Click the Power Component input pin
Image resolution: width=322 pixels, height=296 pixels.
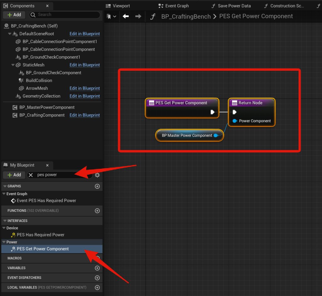point(235,121)
